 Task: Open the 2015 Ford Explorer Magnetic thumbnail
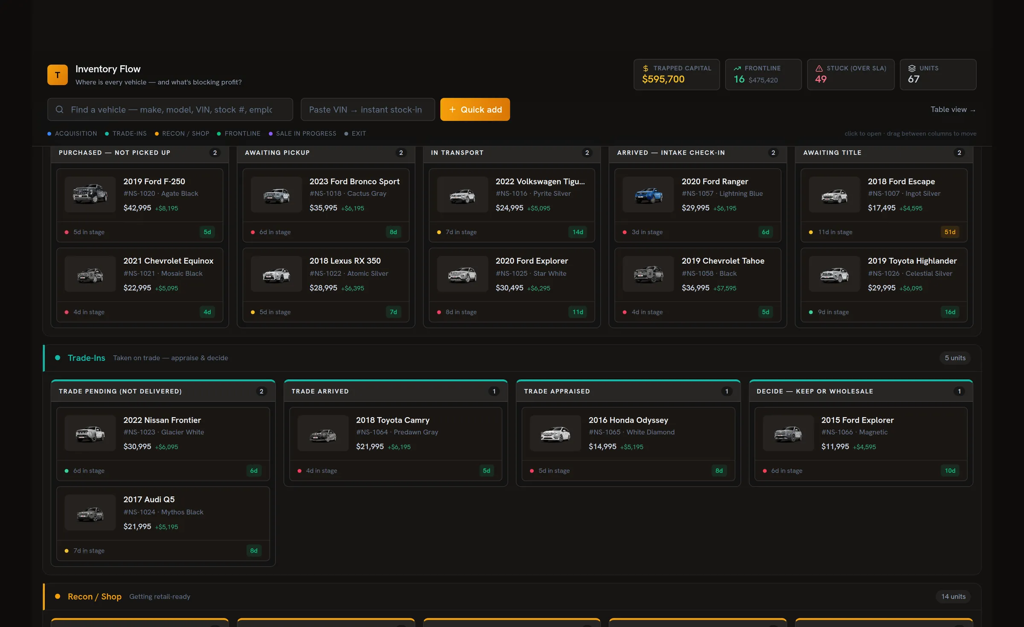coord(788,433)
